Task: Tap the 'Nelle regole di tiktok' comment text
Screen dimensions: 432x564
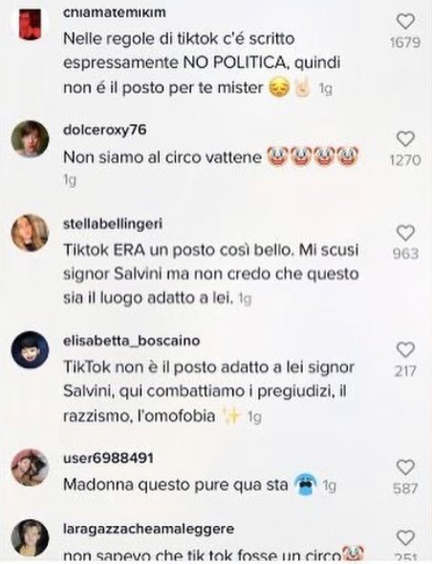Action: pyautogui.click(x=202, y=63)
